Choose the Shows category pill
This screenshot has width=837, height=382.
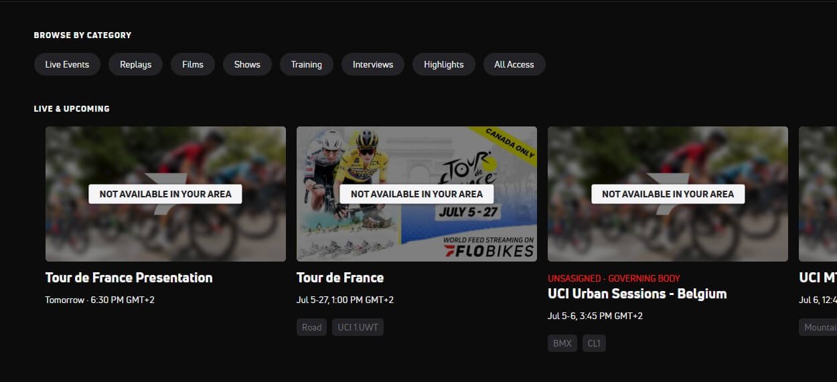247,64
